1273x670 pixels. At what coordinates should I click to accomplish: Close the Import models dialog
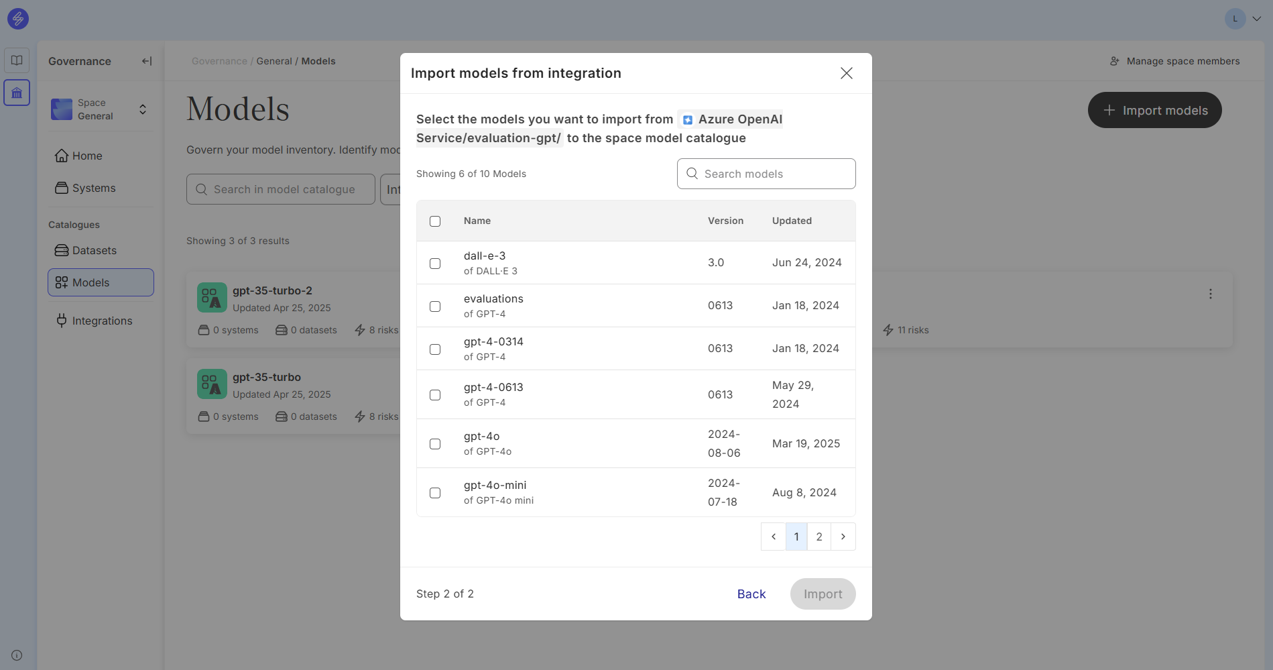click(846, 73)
